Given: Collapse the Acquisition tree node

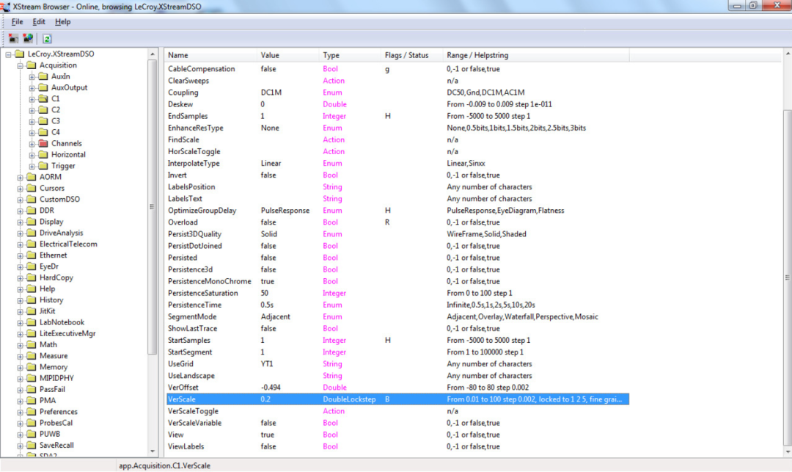Looking at the screenshot, I should (x=20, y=65).
